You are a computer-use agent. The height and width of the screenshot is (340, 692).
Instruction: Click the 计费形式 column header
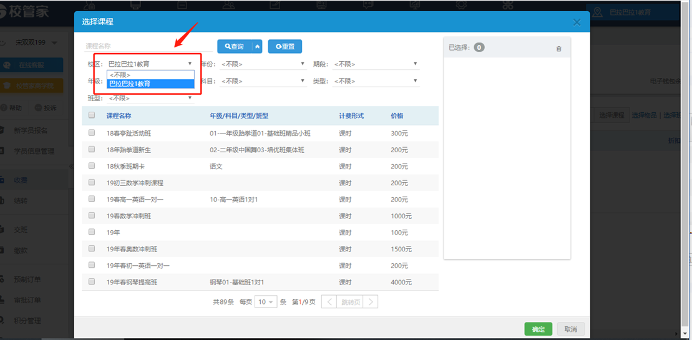coord(351,116)
